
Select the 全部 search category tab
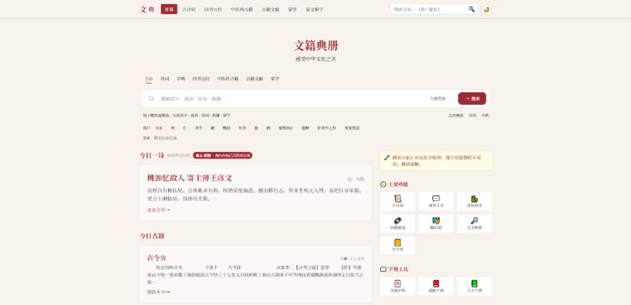pyautogui.click(x=148, y=79)
